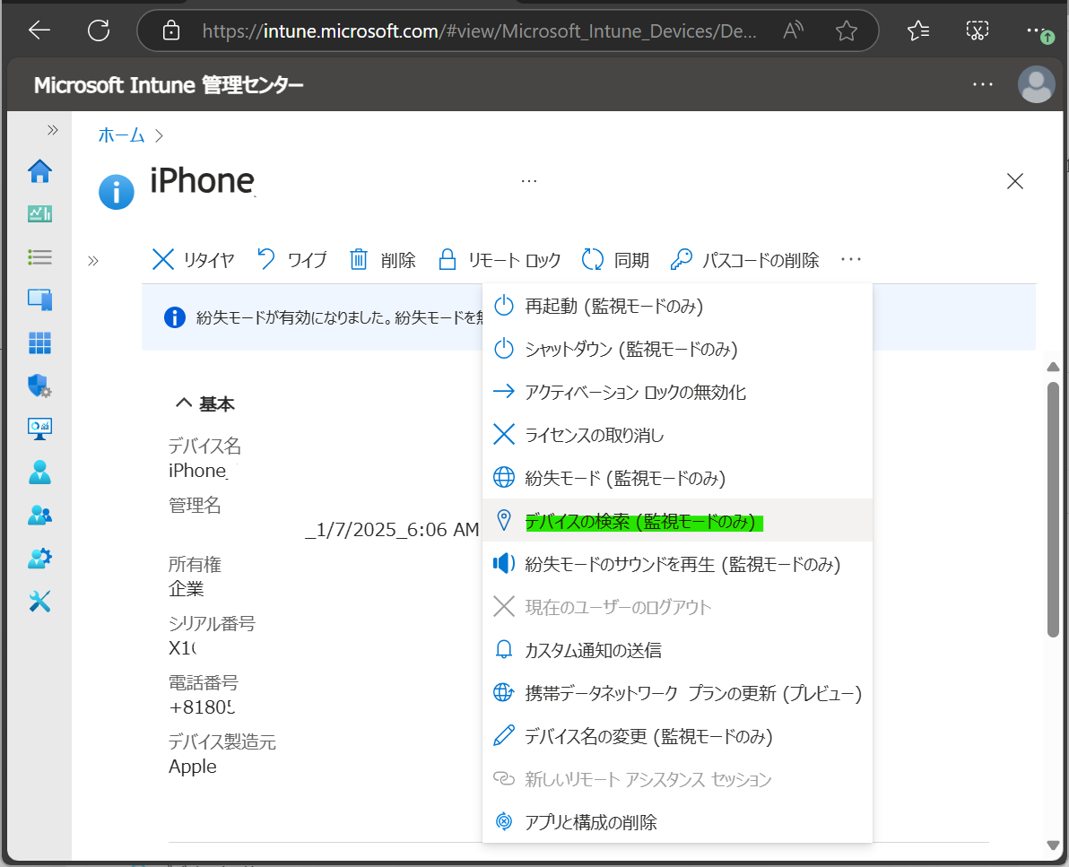This screenshot has height=867, width=1069.
Task: Click the ホーム breadcrumb link
Action: click(x=121, y=135)
